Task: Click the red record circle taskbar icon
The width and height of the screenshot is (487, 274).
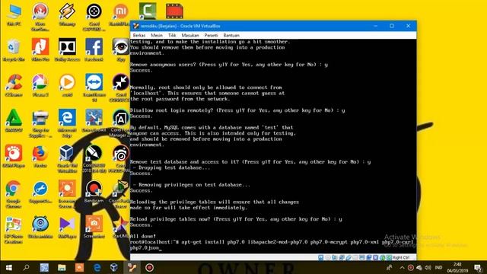Action: pos(149,267)
